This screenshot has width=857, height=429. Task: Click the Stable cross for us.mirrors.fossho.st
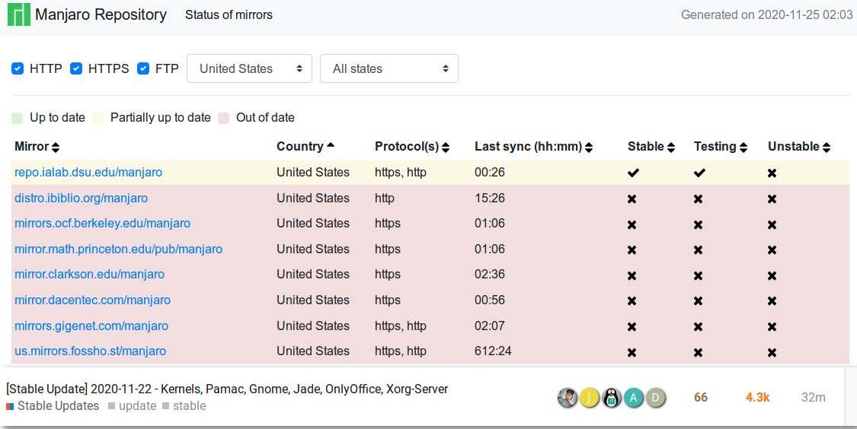pyautogui.click(x=632, y=352)
